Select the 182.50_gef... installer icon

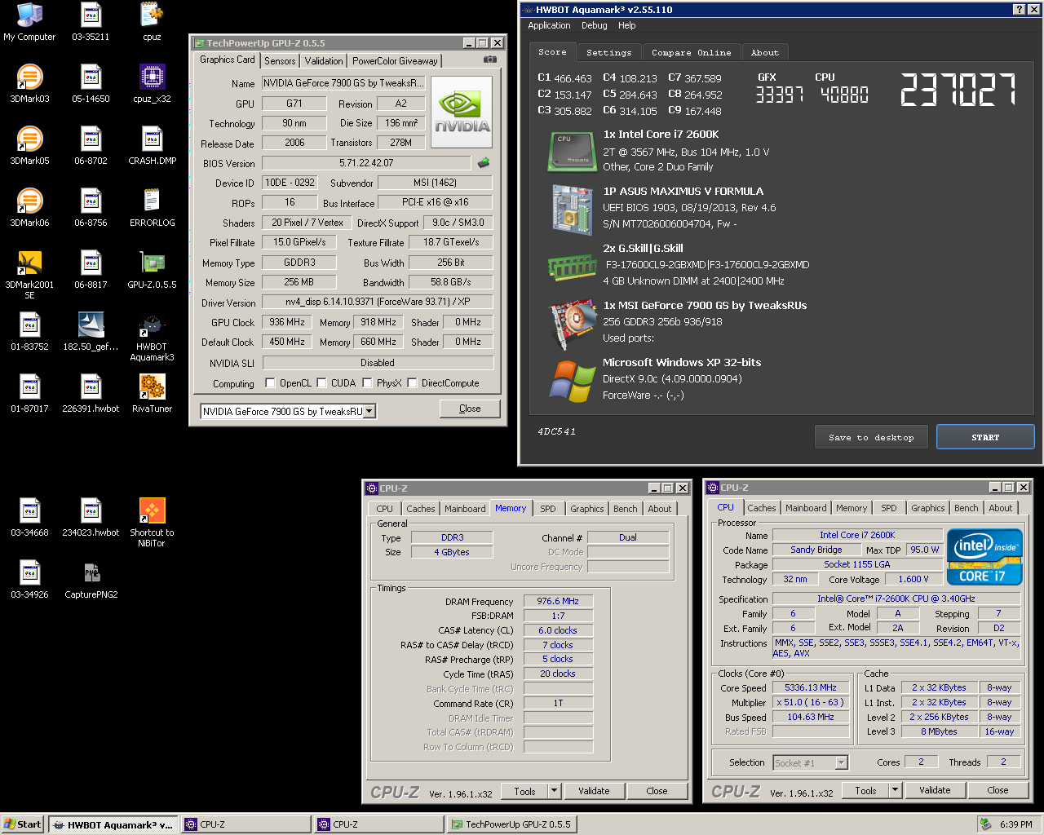[91, 331]
